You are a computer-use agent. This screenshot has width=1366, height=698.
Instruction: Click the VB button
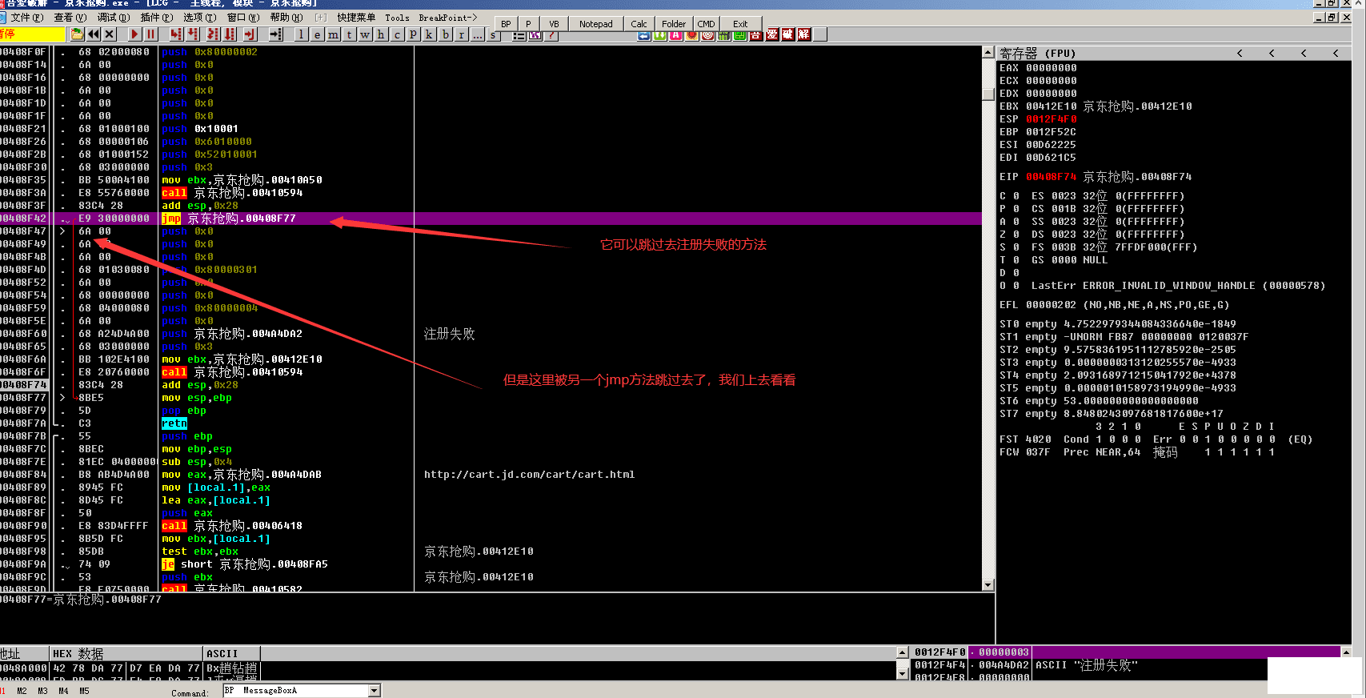554,24
